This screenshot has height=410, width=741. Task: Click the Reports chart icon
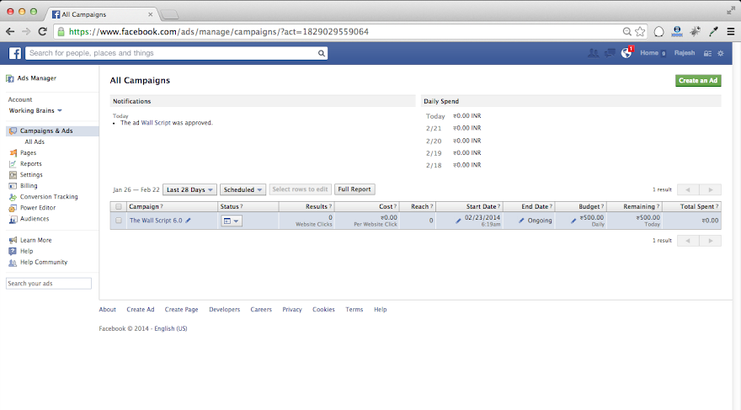point(13,164)
